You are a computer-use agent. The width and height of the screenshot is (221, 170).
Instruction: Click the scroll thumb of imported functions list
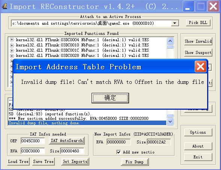[170, 47]
